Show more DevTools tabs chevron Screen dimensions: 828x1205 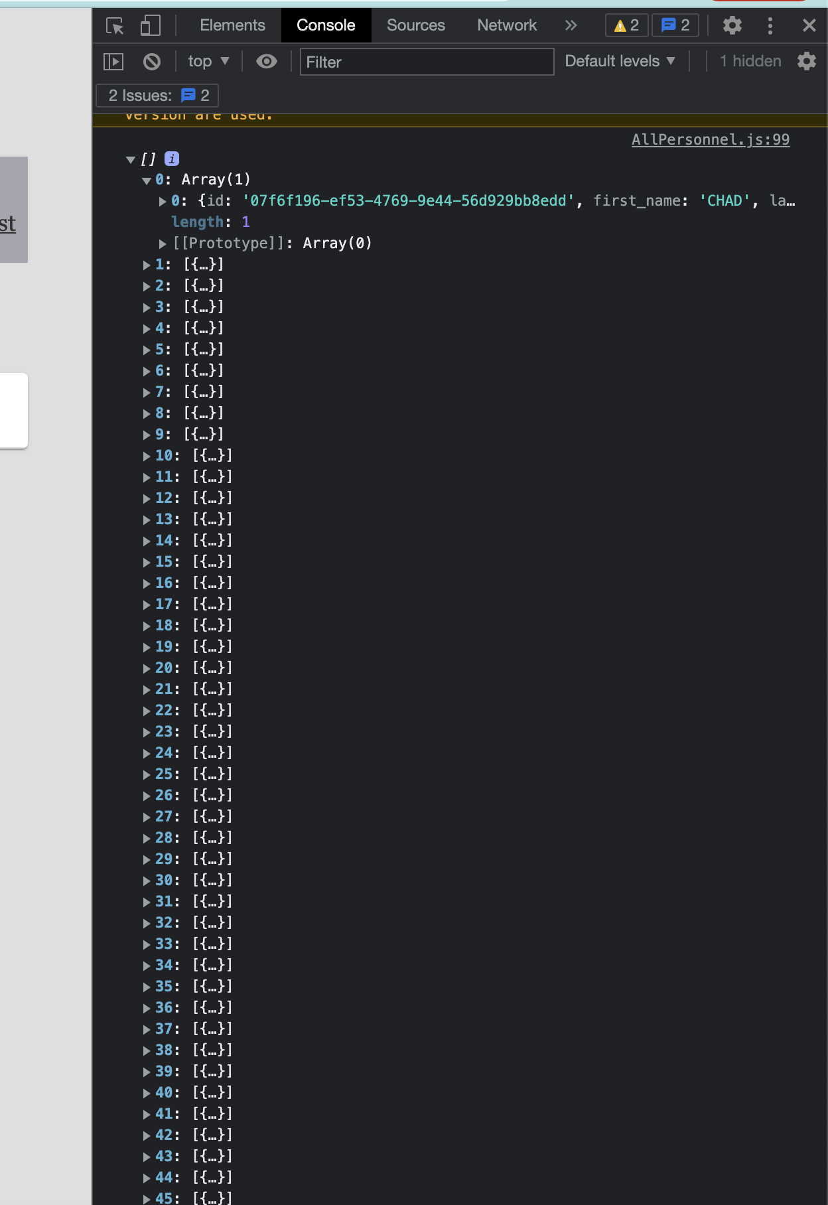[x=571, y=25]
